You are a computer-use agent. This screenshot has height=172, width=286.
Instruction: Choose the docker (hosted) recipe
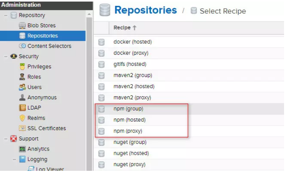click(x=132, y=42)
